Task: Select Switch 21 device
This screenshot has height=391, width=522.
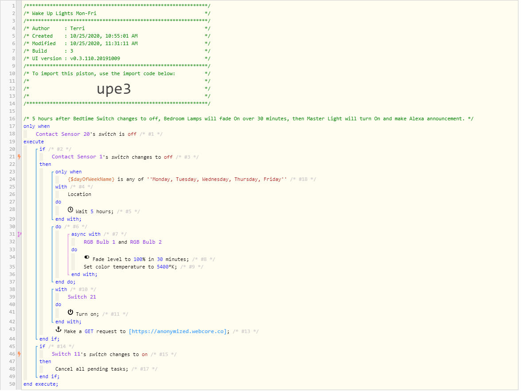Action: click(82, 297)
